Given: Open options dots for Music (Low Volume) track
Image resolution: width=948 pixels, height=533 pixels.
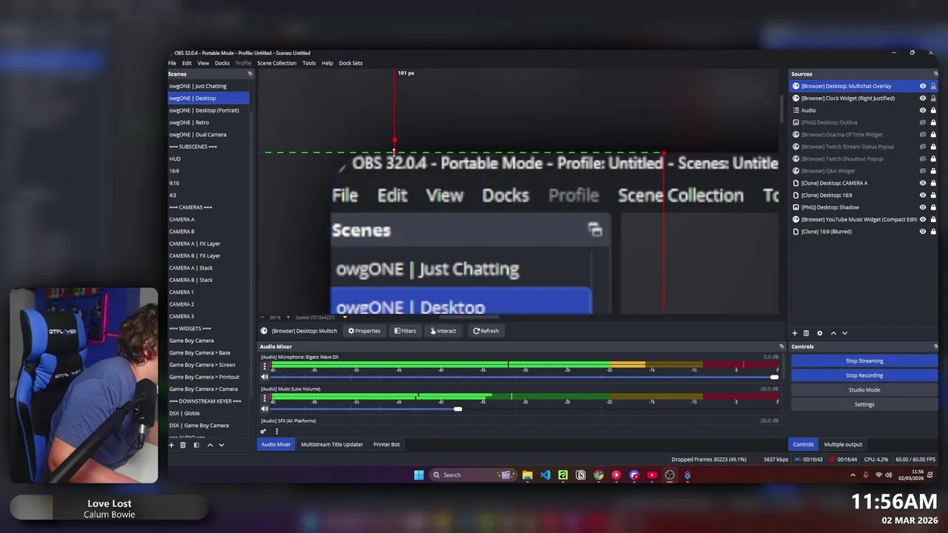Looking at the screenshot, I should click(x=264, y=398).
